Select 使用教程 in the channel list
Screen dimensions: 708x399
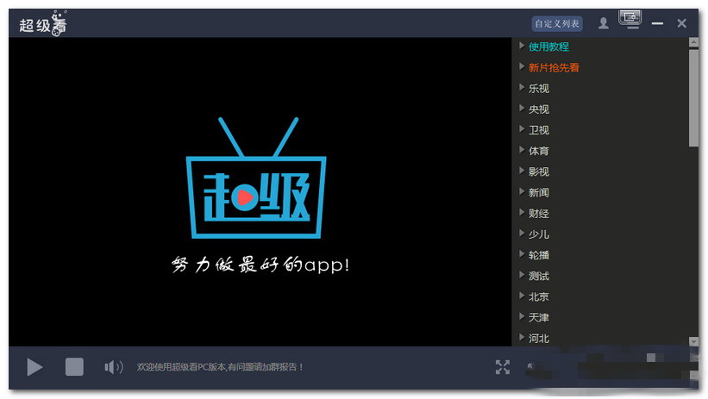[x=548, y=47]
